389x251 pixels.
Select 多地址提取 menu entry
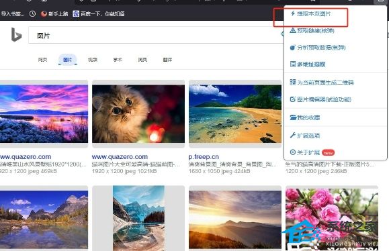point(311,64)
